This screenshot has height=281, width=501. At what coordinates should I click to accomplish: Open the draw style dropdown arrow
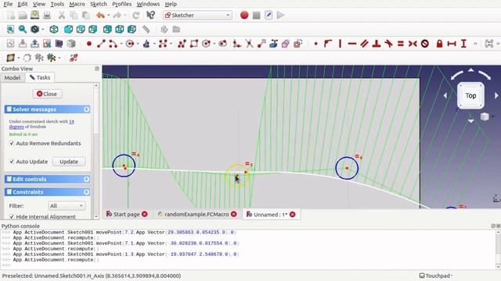42,30
